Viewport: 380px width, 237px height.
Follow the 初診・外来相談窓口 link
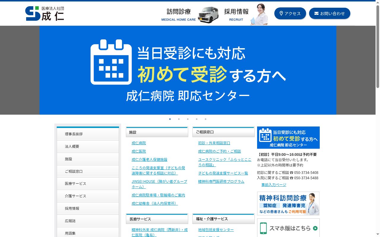coord(214,143)
